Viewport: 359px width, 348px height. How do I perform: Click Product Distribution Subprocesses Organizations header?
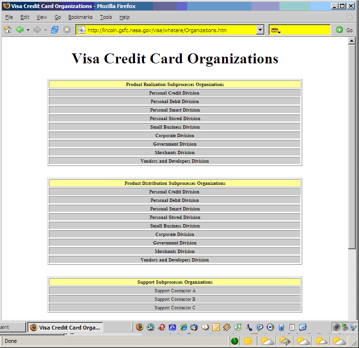click(x=174, y=183)
